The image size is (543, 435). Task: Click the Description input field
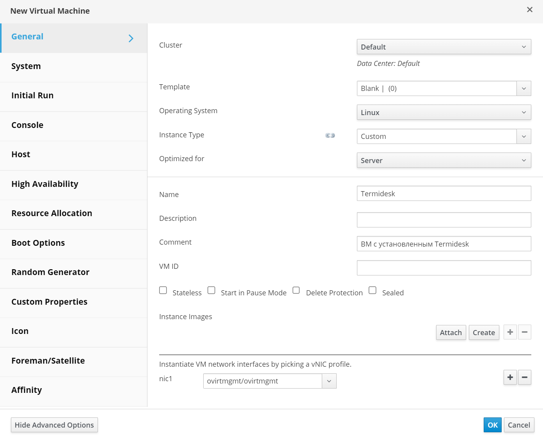pos(444,220)
